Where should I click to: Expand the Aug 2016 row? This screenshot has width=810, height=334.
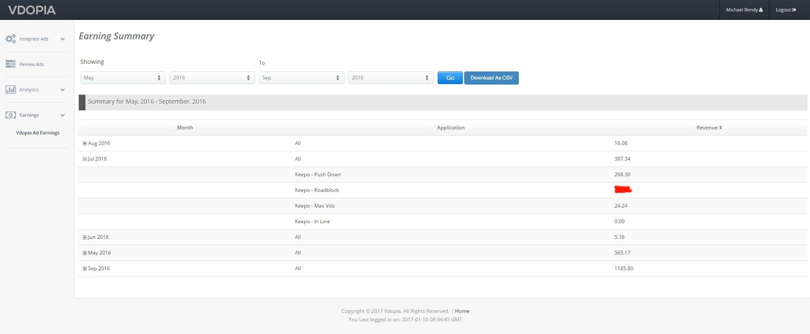[85, 144]
